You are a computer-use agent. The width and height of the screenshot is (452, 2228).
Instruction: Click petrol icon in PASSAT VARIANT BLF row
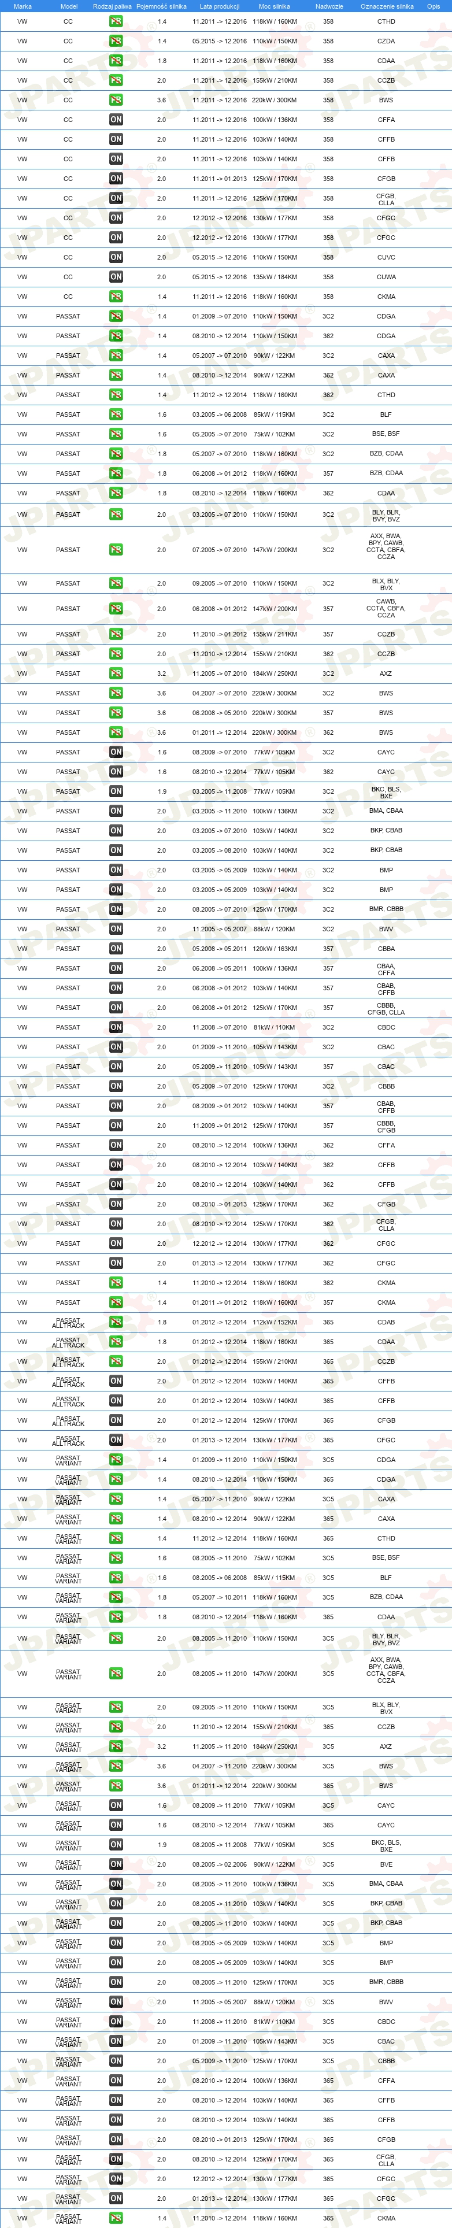(x=116, y=1578)
